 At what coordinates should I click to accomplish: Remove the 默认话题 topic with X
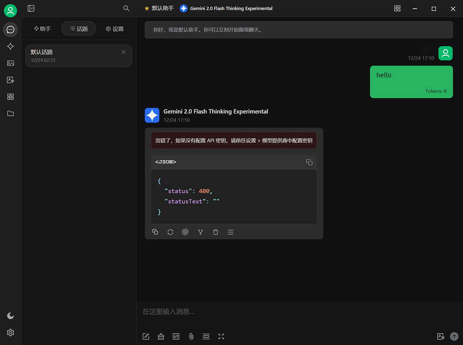123,52
